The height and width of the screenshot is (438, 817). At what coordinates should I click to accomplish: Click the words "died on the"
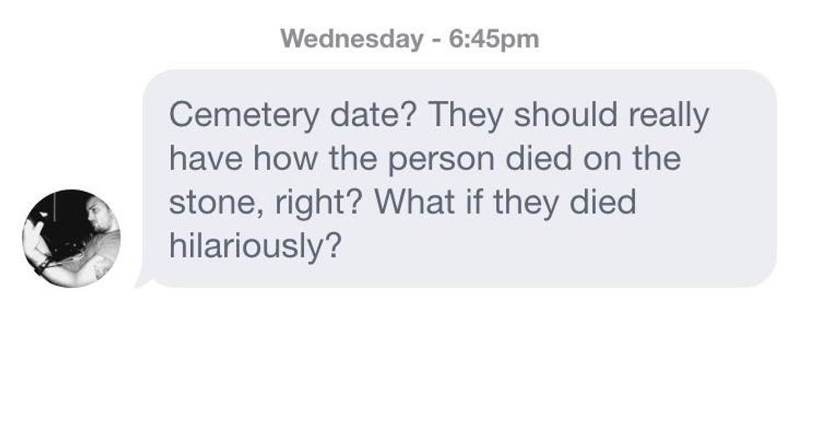(583, 159)
